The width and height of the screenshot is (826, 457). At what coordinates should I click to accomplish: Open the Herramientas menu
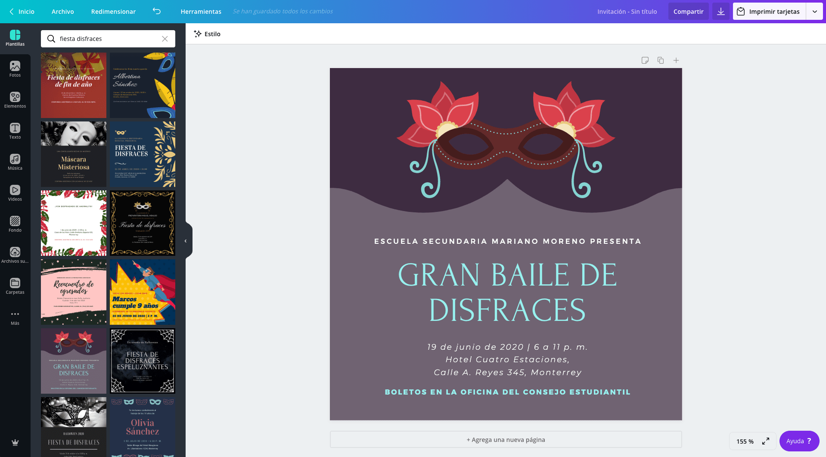(x=201, y=12)
